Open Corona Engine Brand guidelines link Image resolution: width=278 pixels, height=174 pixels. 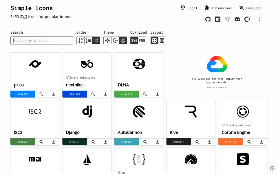pyautogui.click(x=236, y=125)
